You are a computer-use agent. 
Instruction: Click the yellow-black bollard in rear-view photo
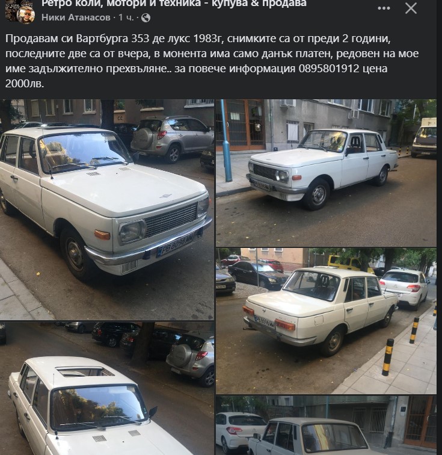(388, 357)
